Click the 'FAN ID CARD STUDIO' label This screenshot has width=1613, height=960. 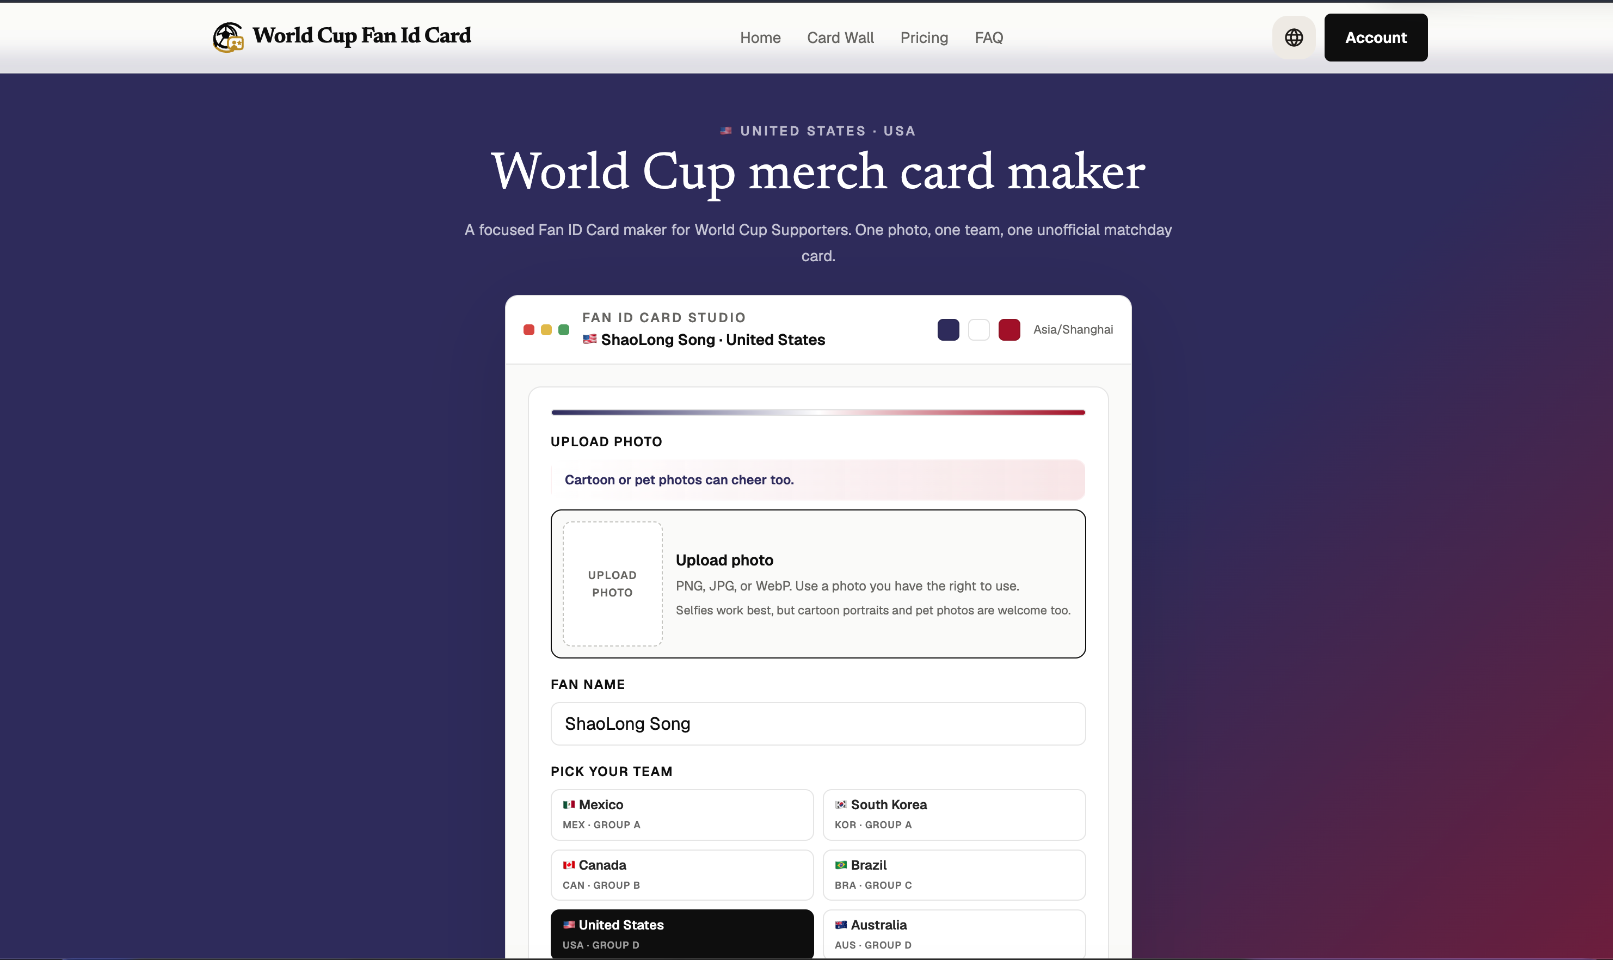click(663, 318)
